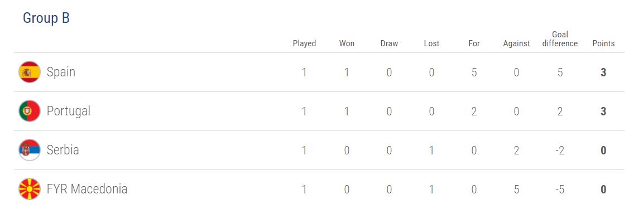Click the Won column header
Screen dimensions: 629x209
click(x=347, y=43)
